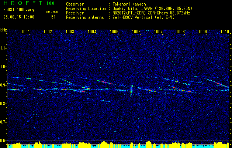Click the Receiving antenna label
232x148 pixels.
pos(85,17)
